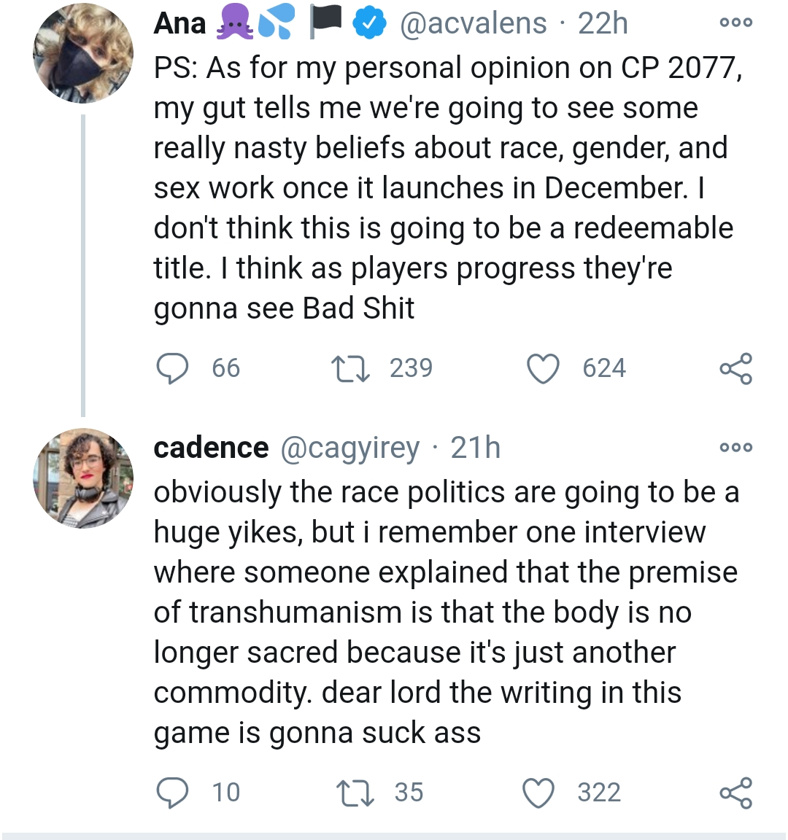Retweet Ana's CP 2077 tweet
The width and height of the screenshot is (788, 840).
(x=351, y=368)
